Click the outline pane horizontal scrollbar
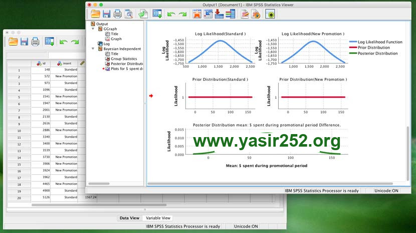 (x=99, y=184)
